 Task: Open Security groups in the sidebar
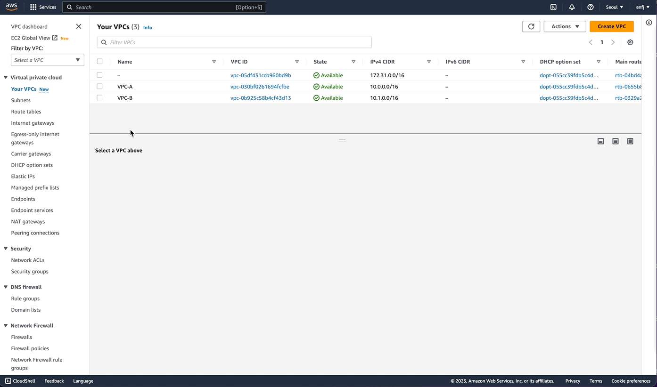(30, 271)
